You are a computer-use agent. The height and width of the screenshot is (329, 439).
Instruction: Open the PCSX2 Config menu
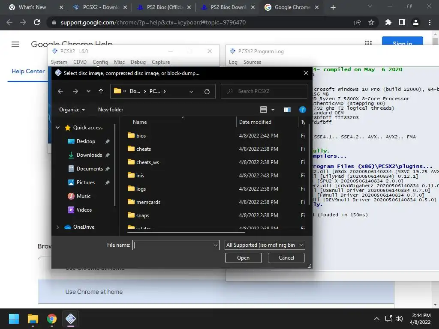point(100,62)
